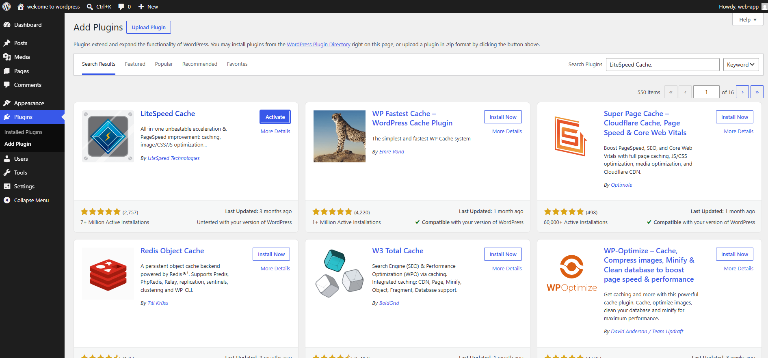
Task: Click David Anderson / Team Updraft author link
Action: (x=647, y=332)
